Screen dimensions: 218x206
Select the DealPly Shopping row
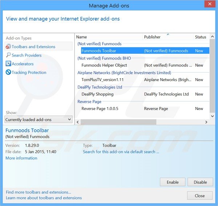point(145,94)
